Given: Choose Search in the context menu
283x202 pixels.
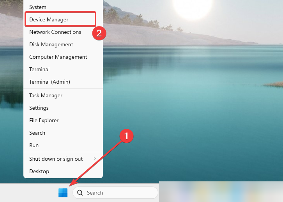Looking at the screenshot, I should point(63,133).
